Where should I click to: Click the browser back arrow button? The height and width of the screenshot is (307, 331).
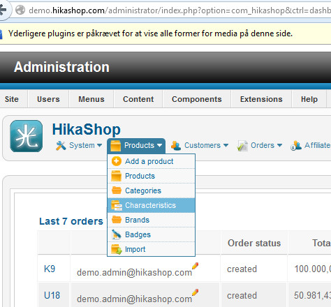click(x=3, y=10)
